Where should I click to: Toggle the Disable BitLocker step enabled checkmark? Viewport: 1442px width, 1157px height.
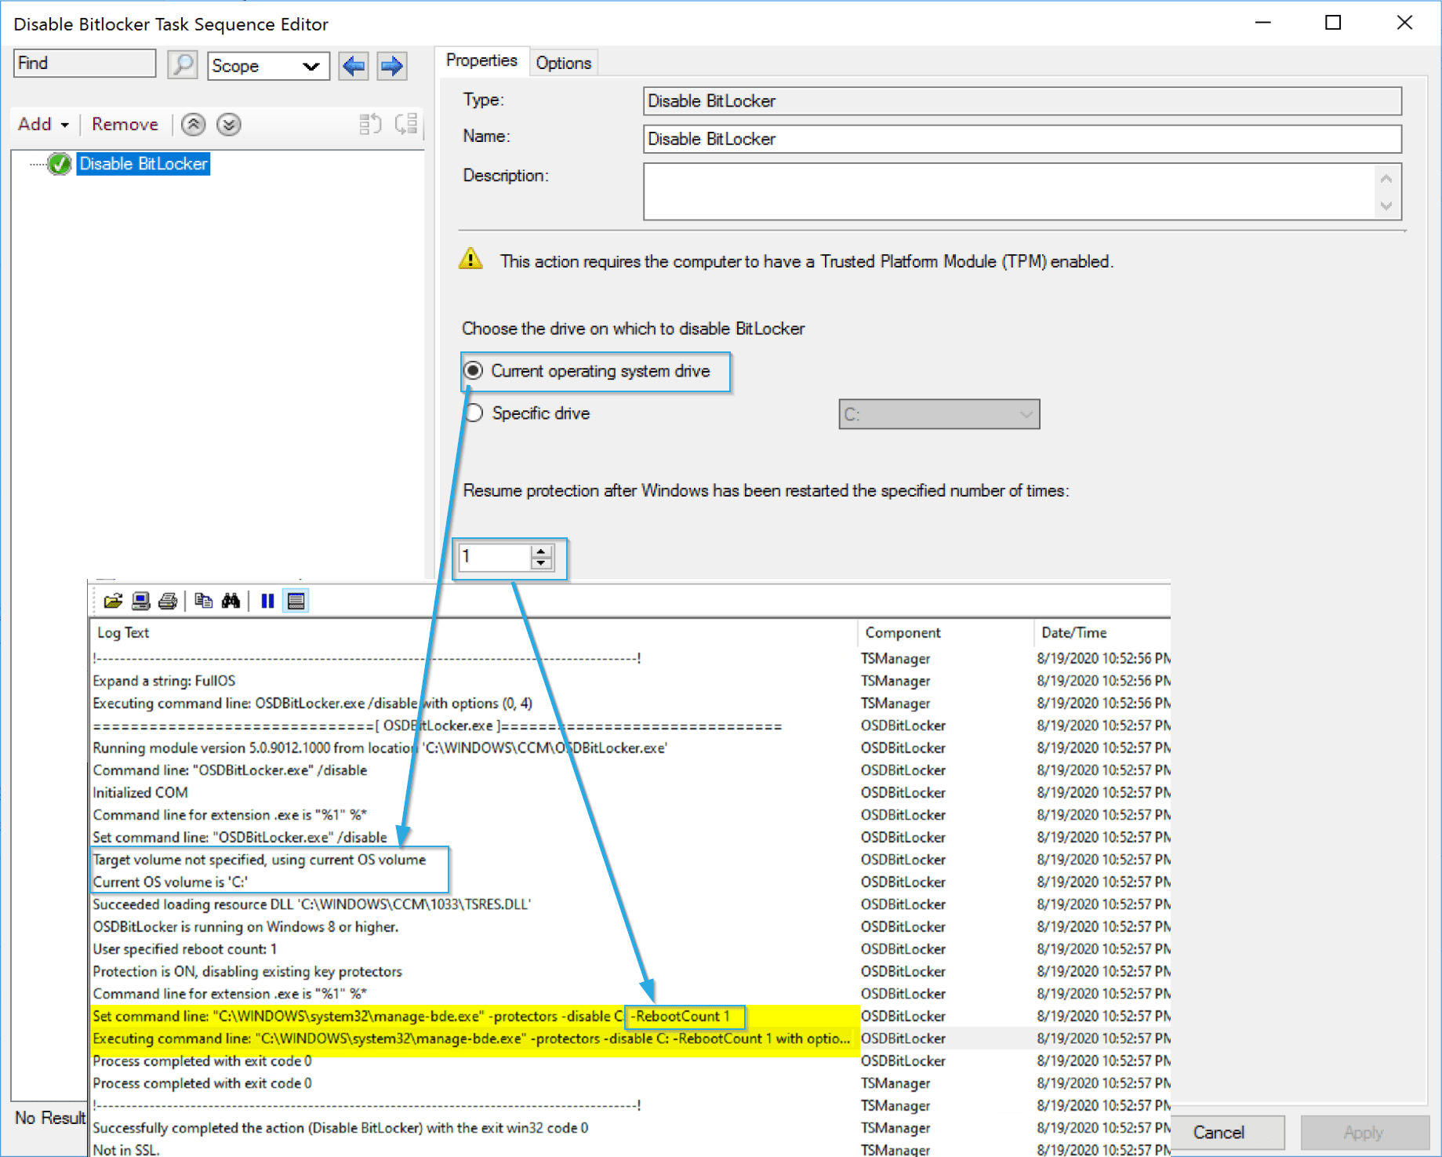(60, 163)
